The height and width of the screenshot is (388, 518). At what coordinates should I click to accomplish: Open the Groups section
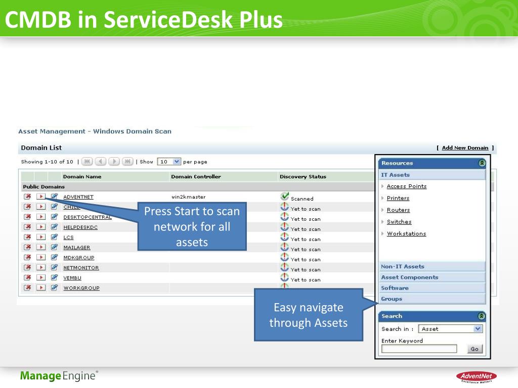coord(433,299)
